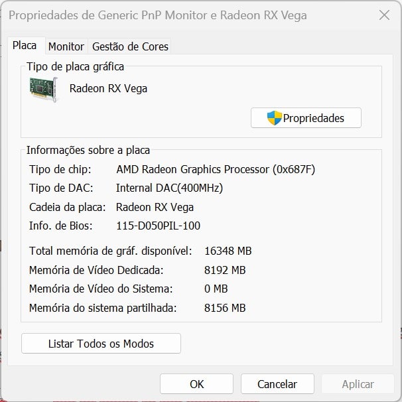Select the chip type value 0x687F
The height and width of the screenshot is (402, 402).
click(294, 169)
